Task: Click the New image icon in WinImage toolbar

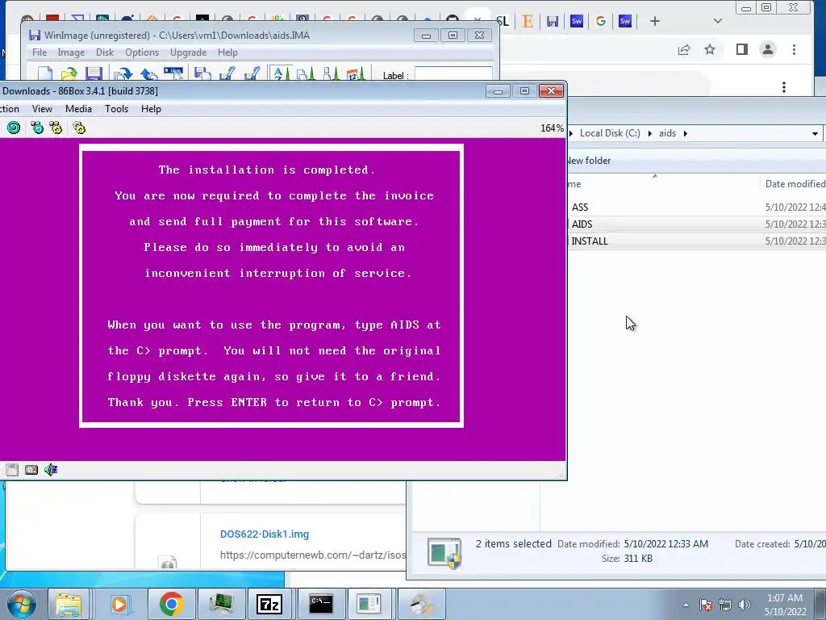Action: (45, 73)
